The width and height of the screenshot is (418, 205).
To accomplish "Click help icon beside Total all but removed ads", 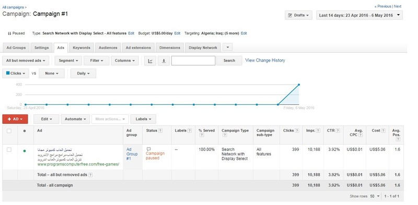I will (x=90, y=175).
